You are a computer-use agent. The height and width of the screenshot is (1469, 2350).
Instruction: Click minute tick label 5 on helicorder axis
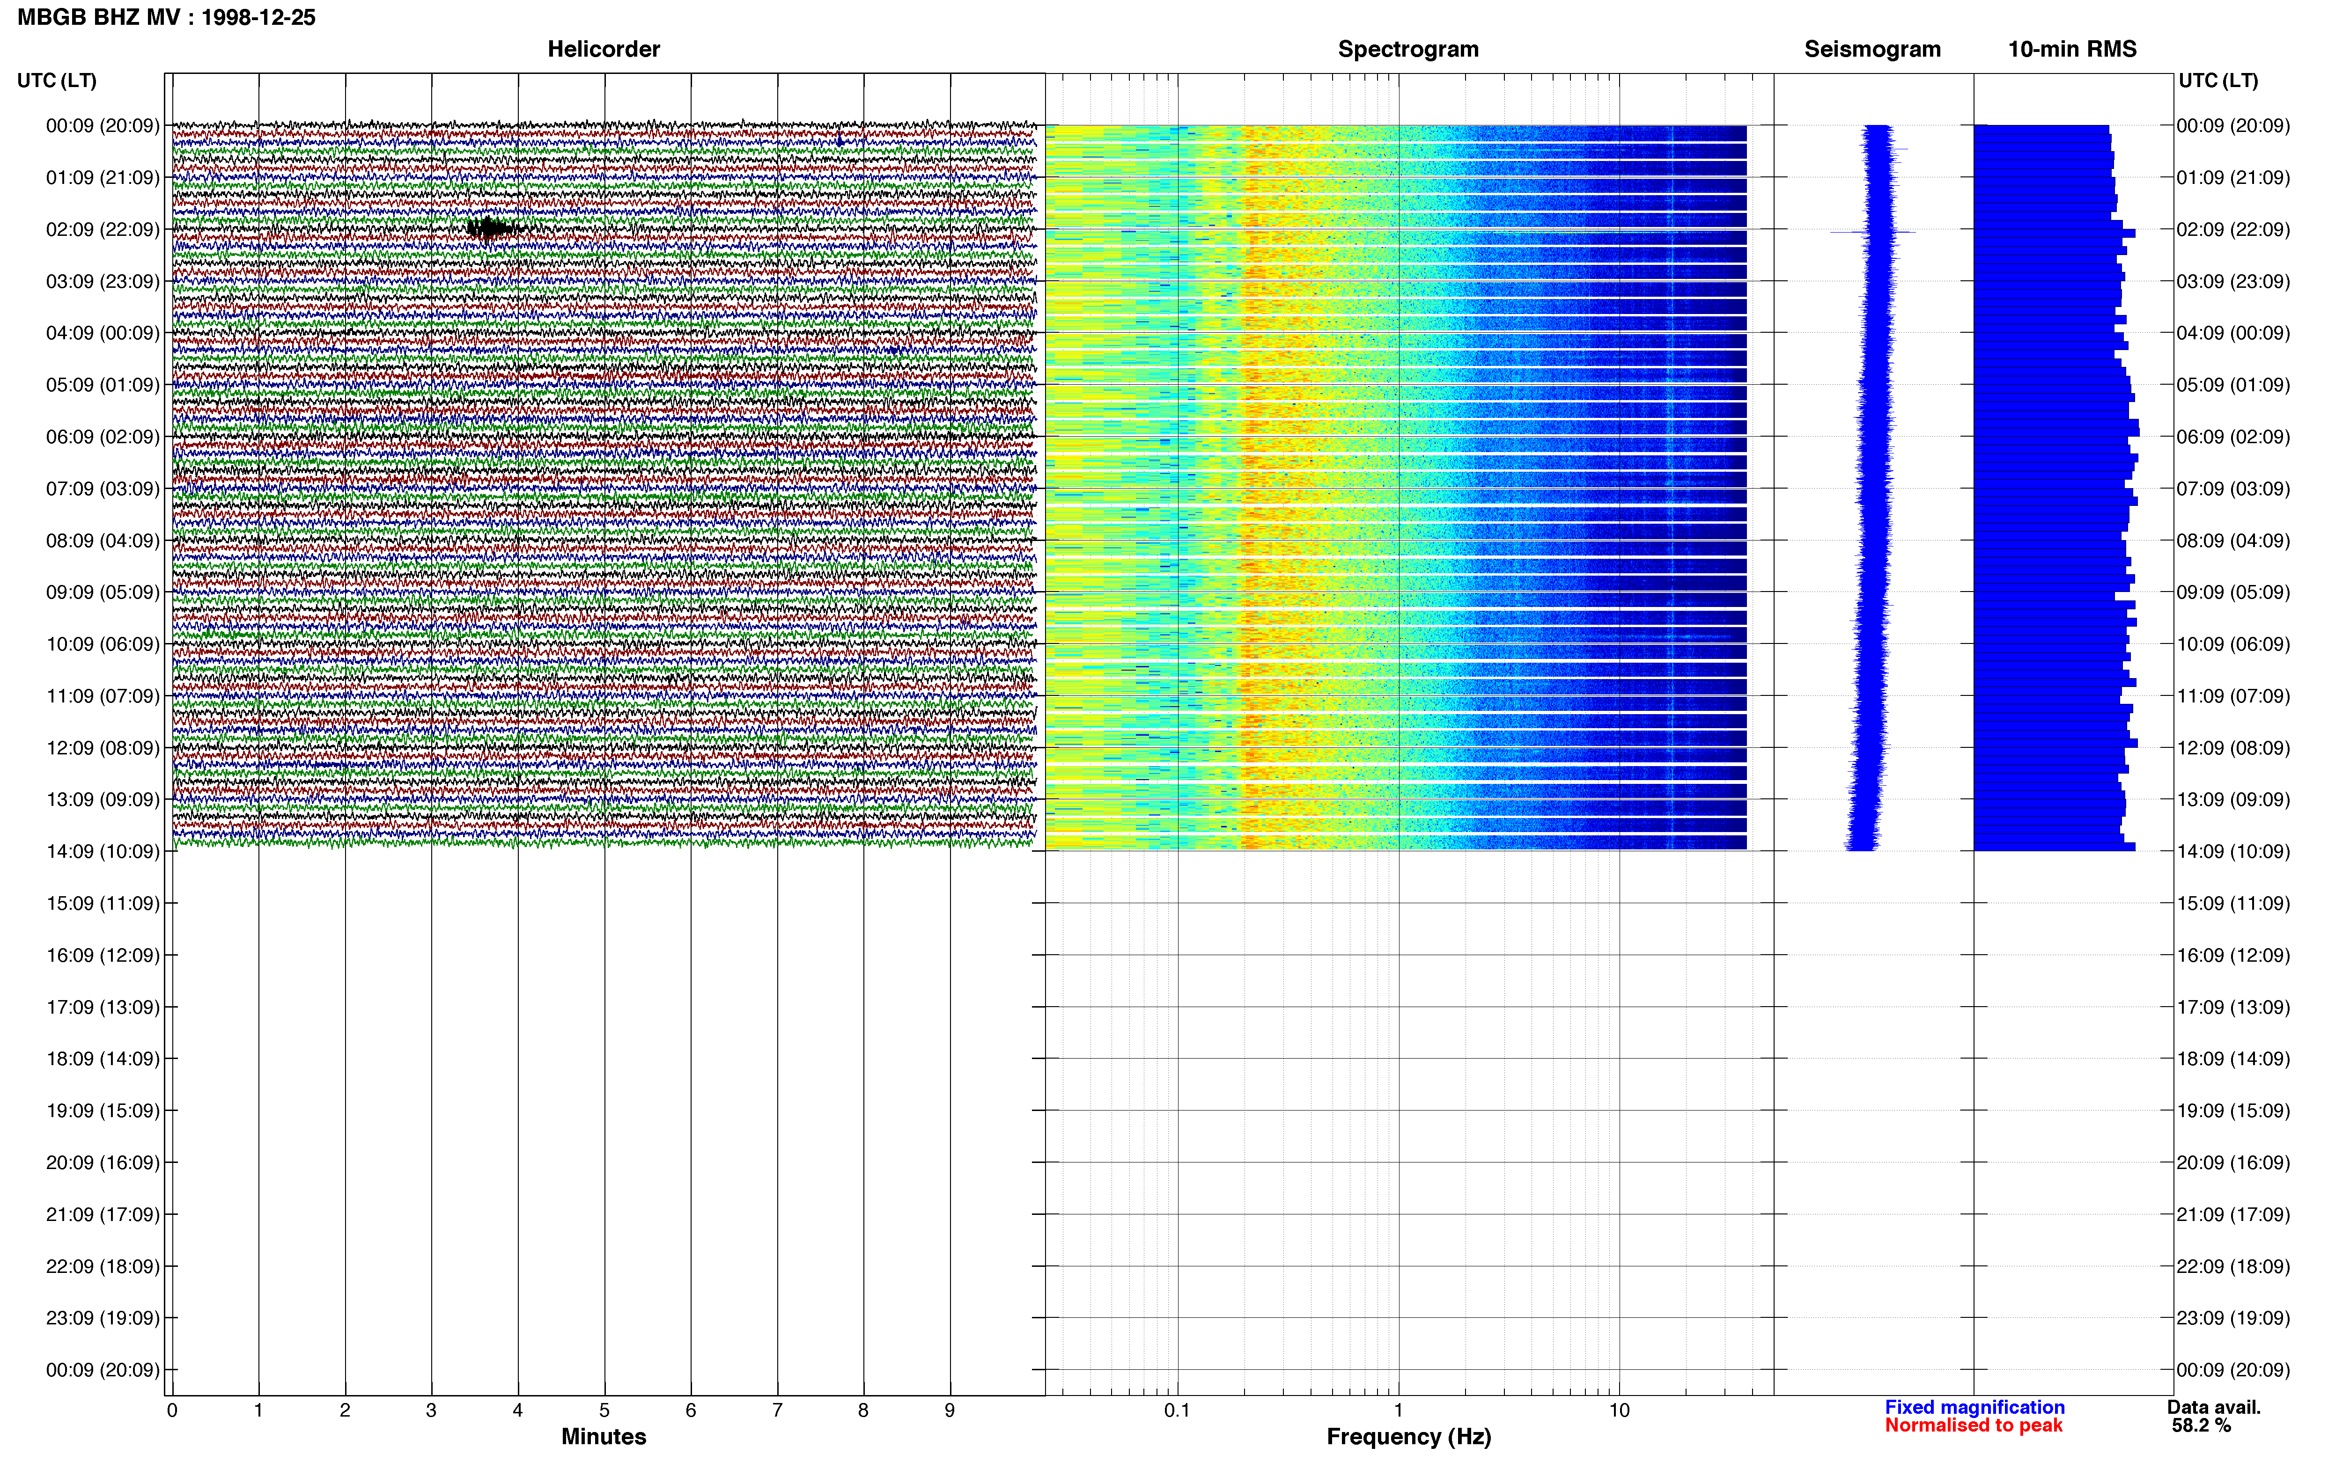604,1411
